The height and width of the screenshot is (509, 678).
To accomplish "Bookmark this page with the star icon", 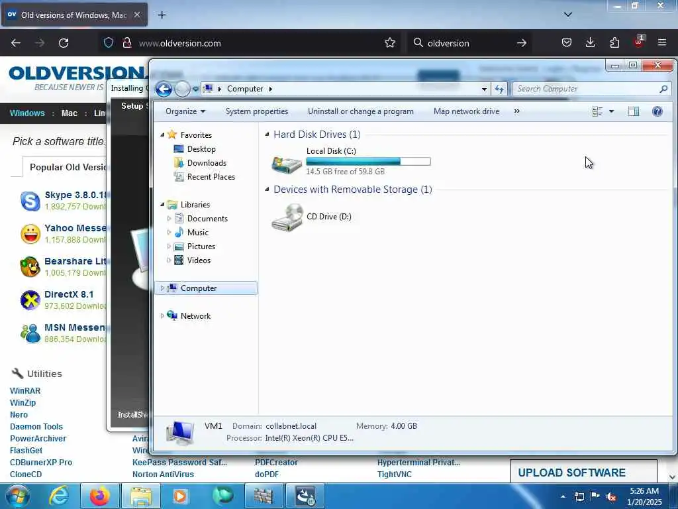I will click(390, 42).
